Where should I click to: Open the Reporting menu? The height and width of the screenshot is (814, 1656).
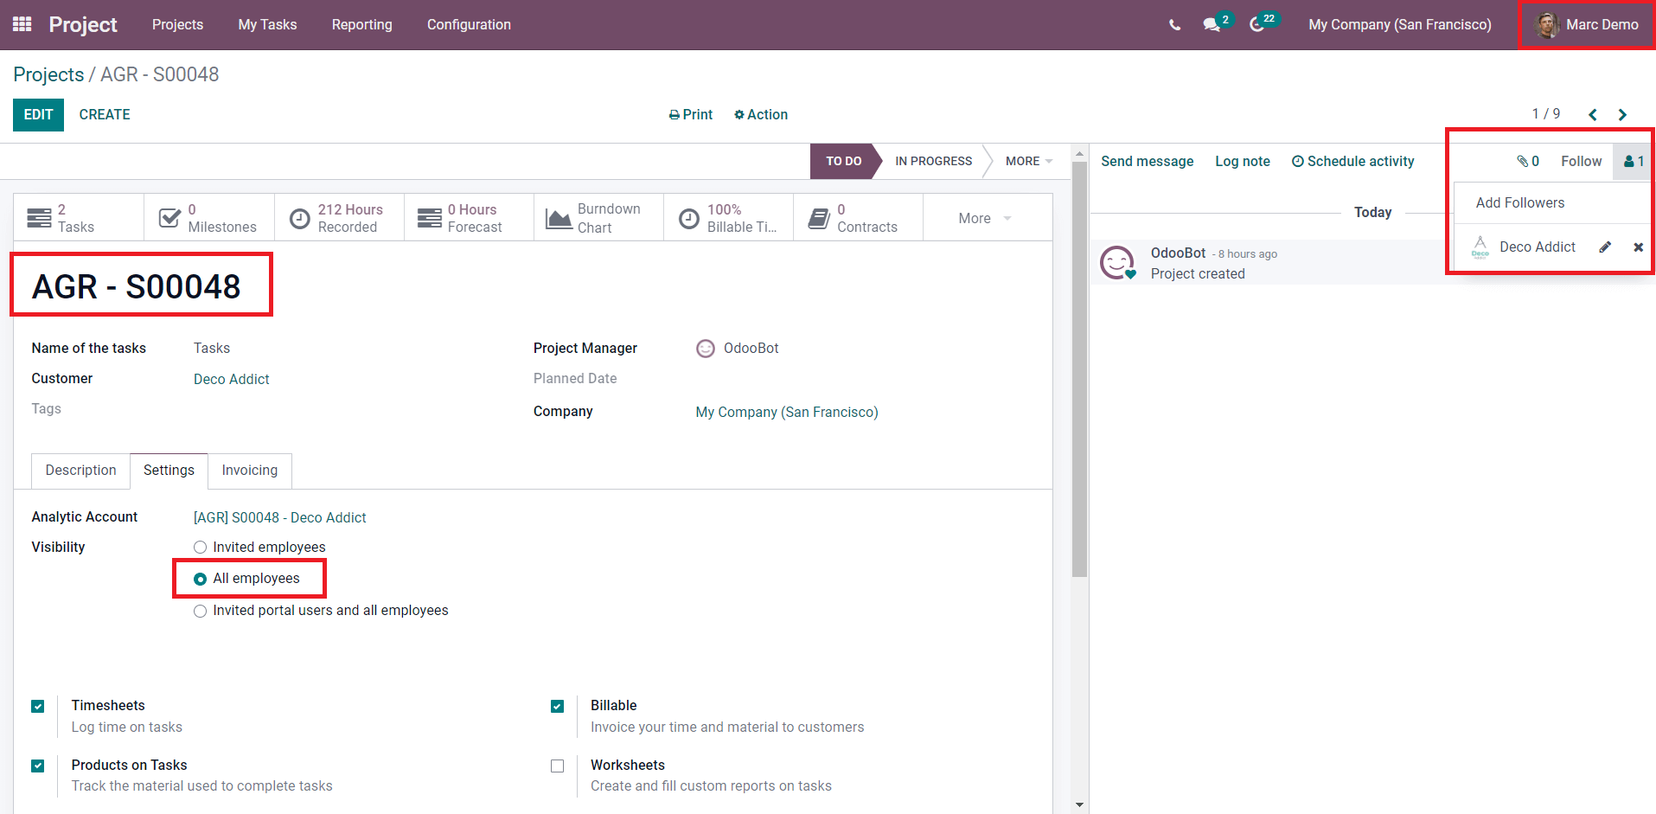[x=362, y=24]
